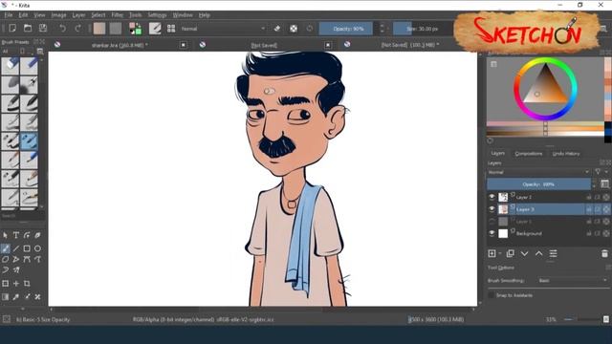Open an existing file via the folder icon
Viewport: 612px width, 344px height.
28,28
